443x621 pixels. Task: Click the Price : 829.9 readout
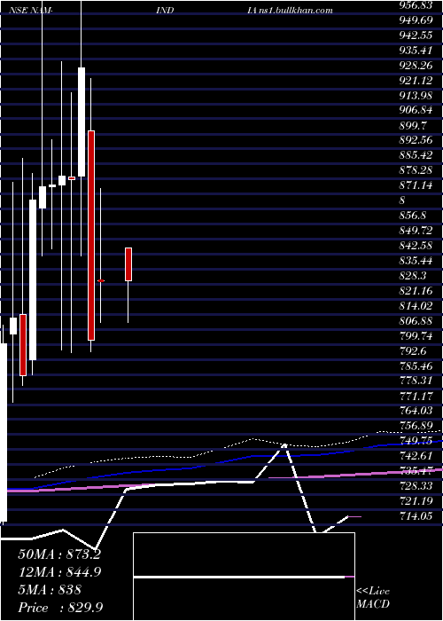[x=60, y=608]
